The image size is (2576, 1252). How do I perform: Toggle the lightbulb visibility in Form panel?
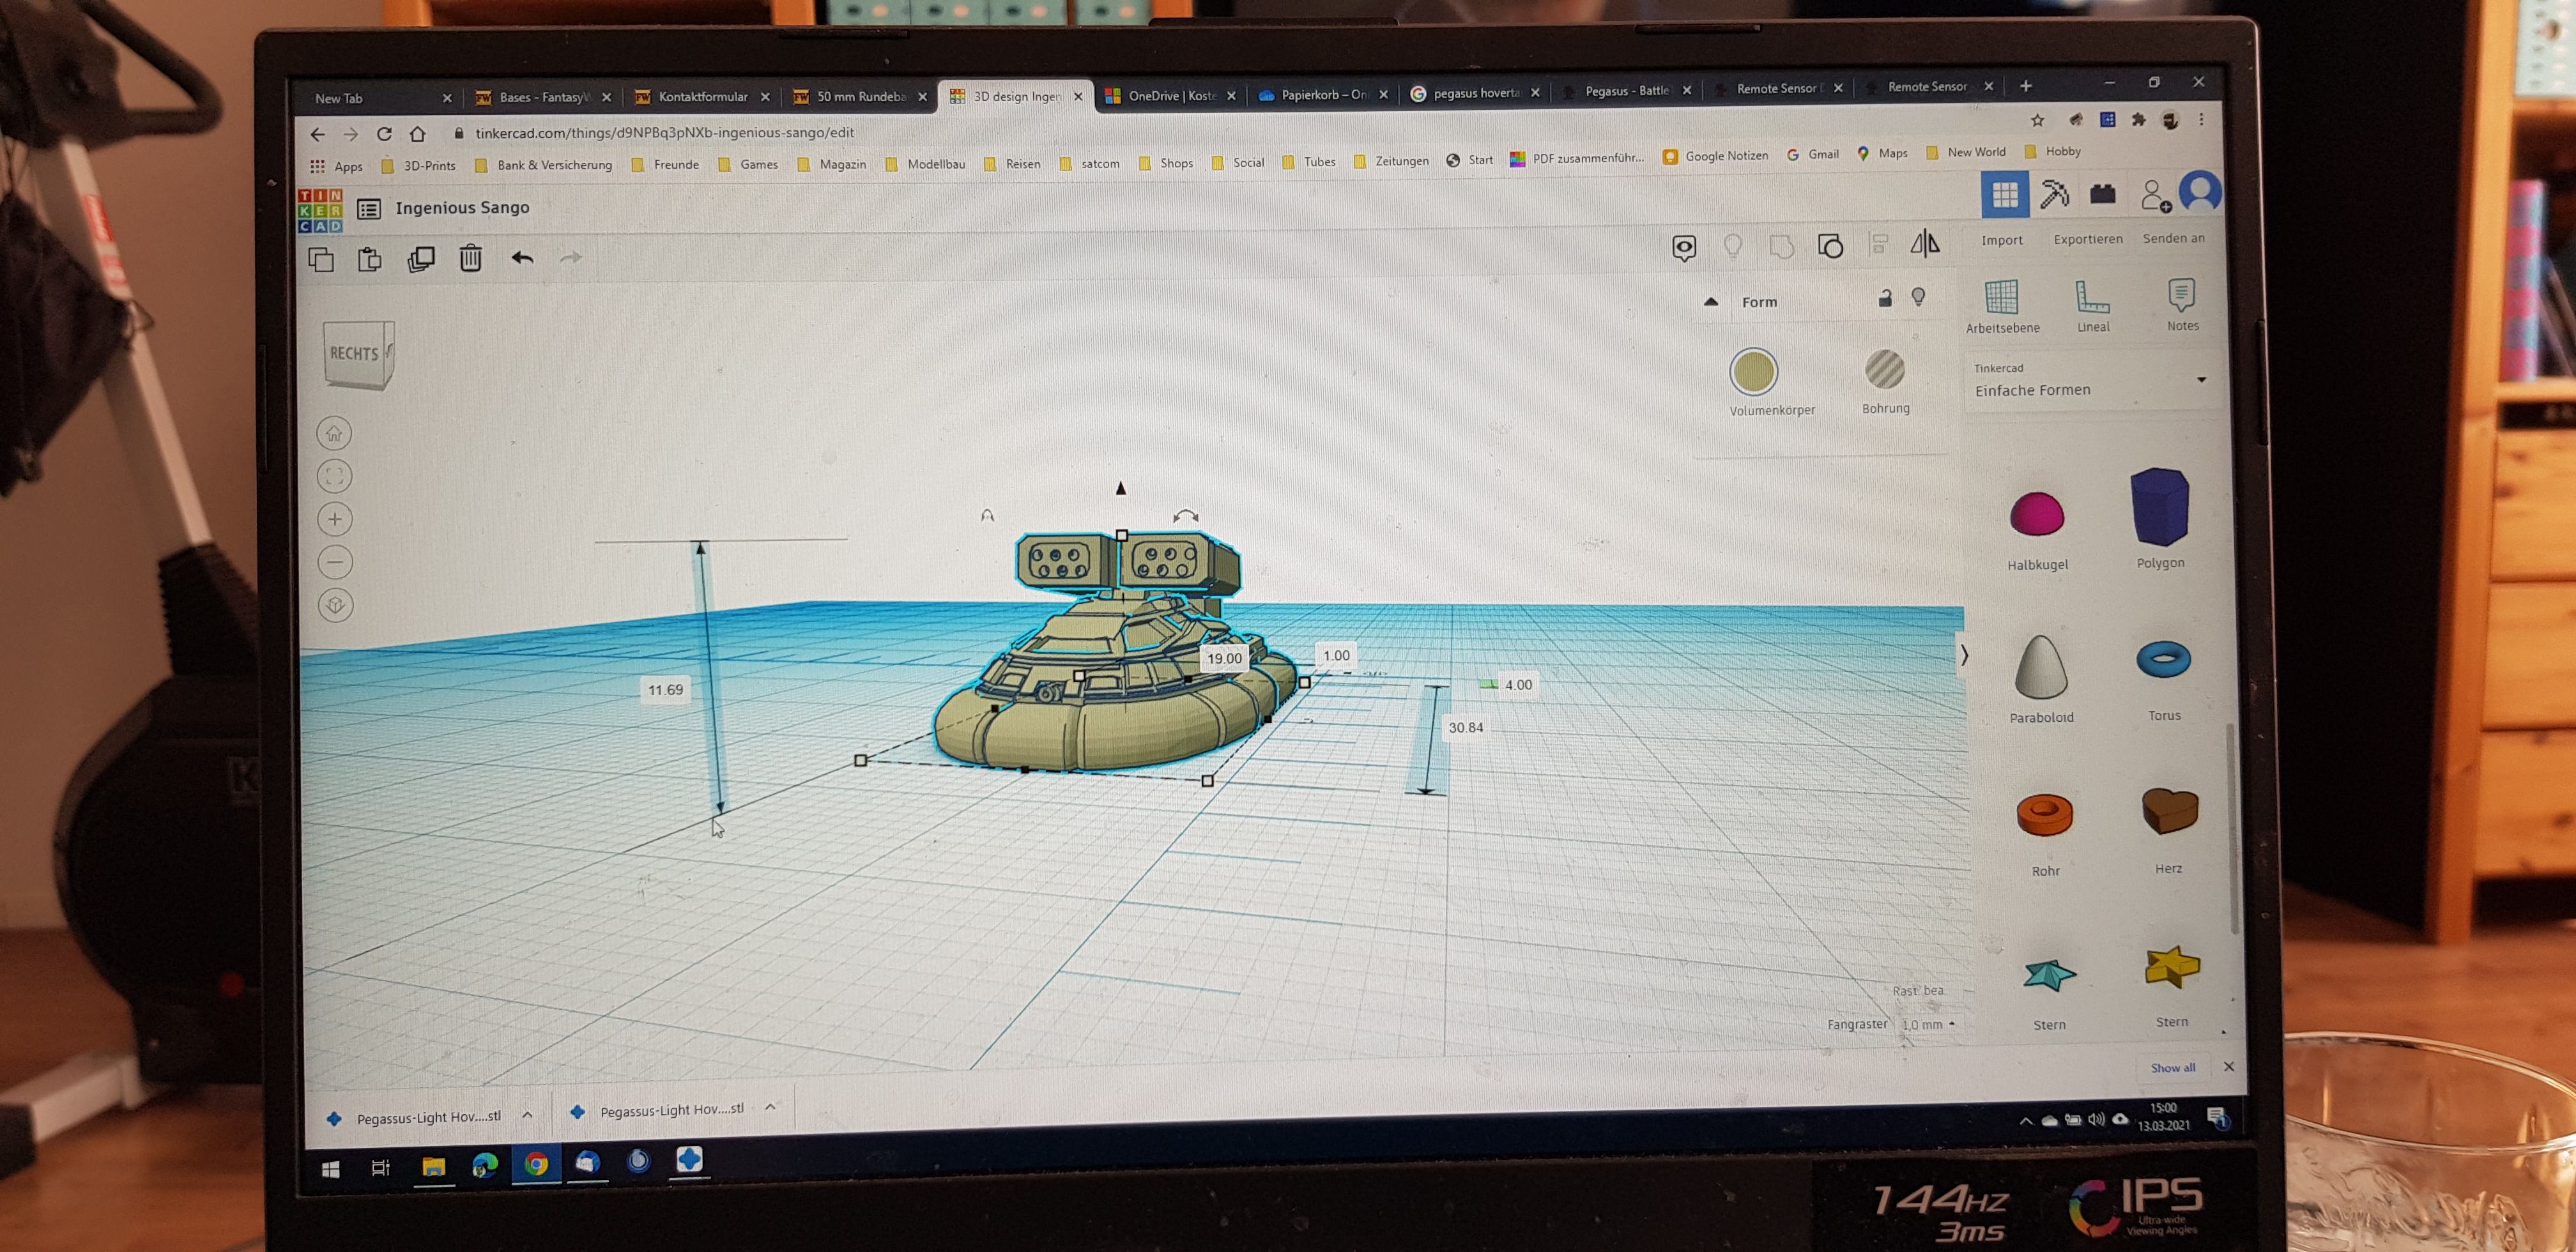(x=1918, y=298)
